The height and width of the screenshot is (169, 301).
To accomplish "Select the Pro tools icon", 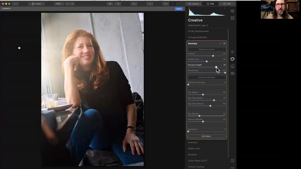I will pyautogui.click(x=232, y=73).
